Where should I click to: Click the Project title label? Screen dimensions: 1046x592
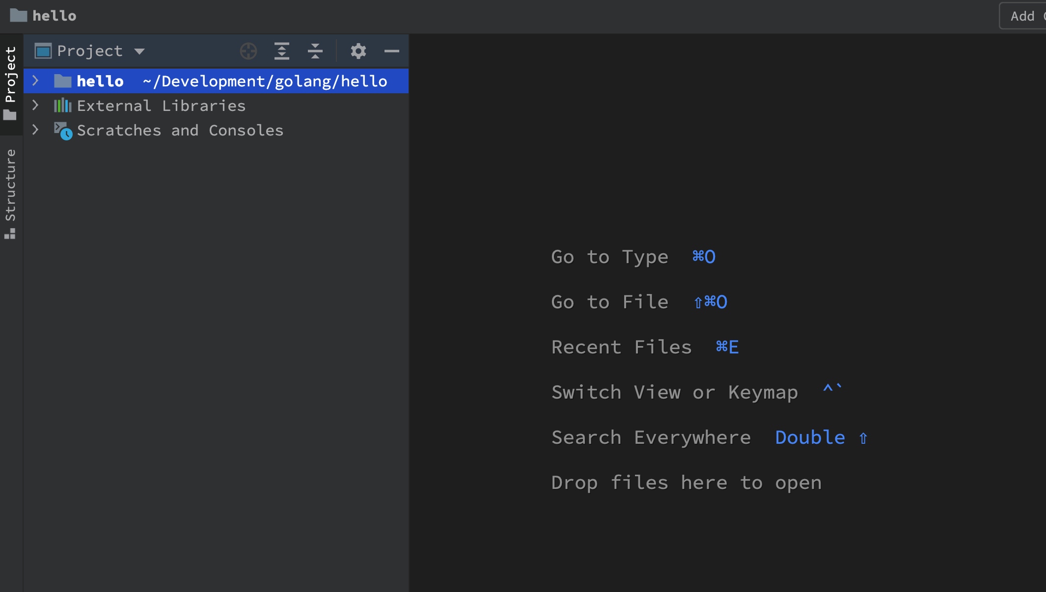coord(90,51)
